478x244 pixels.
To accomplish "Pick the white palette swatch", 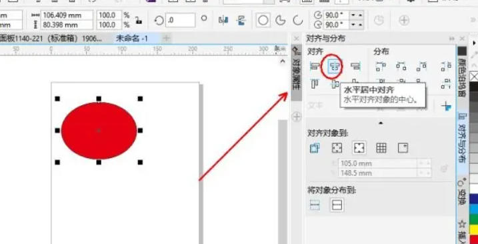I will pyautogui.click(x=474, y=189).
